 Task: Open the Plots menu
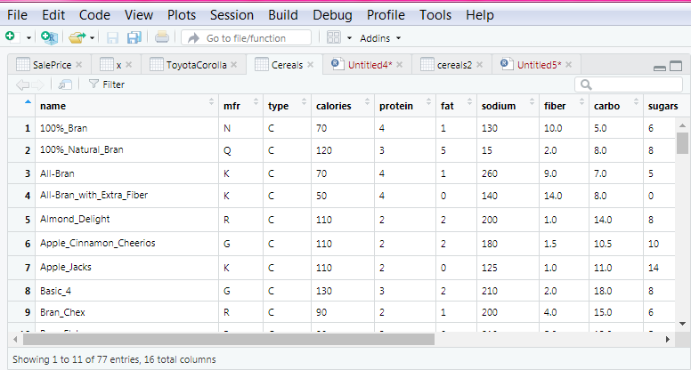182,15
